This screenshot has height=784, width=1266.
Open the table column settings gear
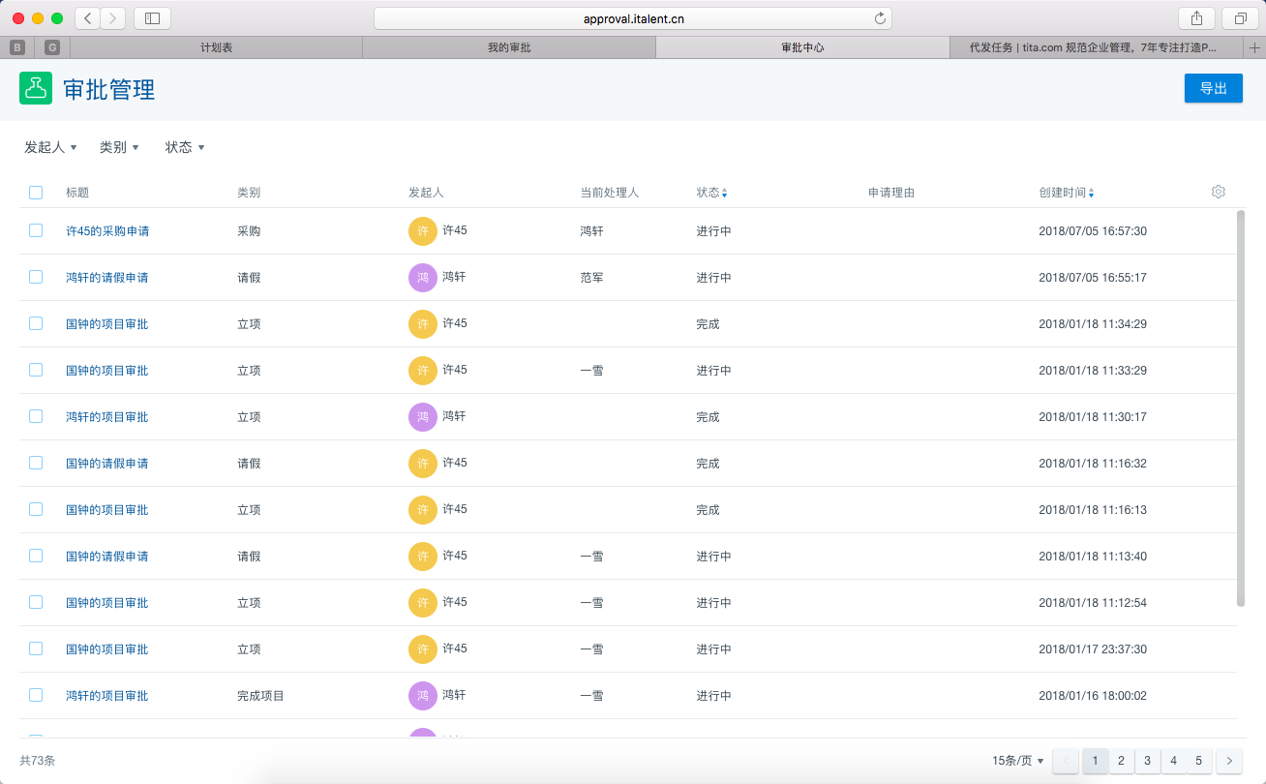(1219, 192)
